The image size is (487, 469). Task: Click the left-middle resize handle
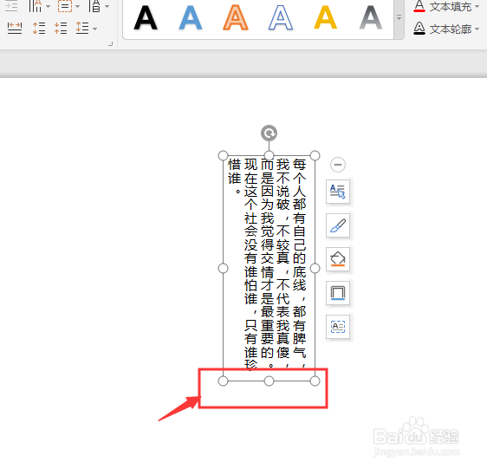[x=223, y=268]
